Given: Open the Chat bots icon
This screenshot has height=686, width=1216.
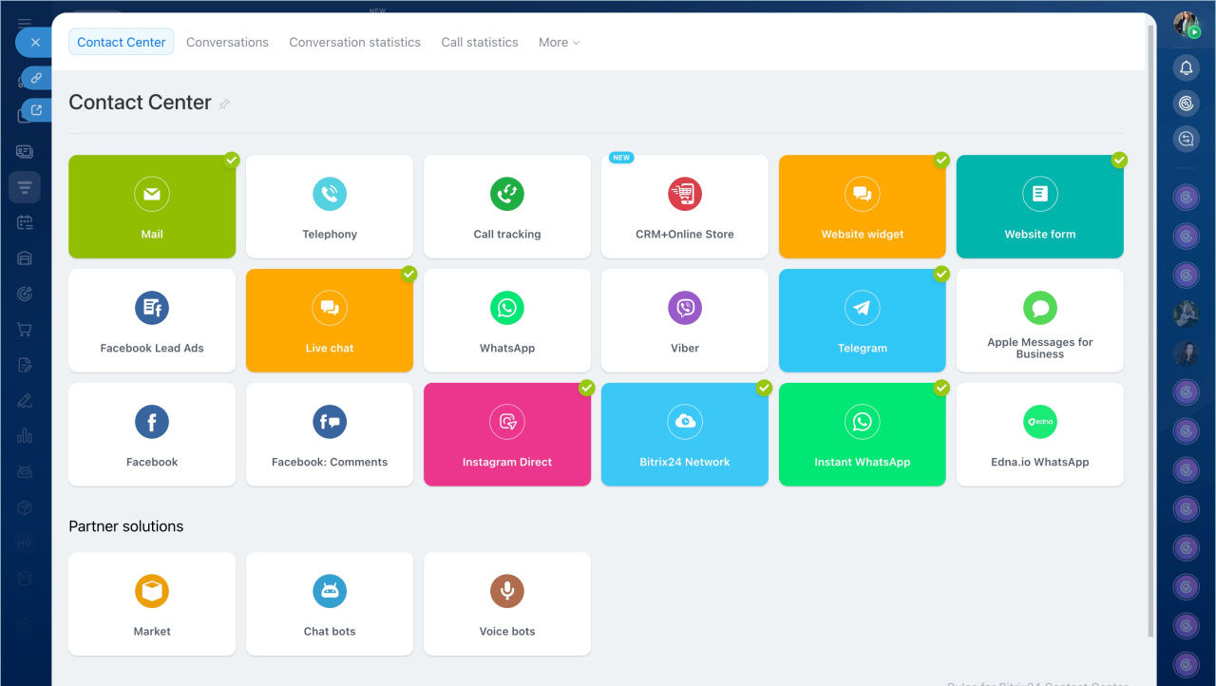Looking at the screenshot, I should 330,591.
